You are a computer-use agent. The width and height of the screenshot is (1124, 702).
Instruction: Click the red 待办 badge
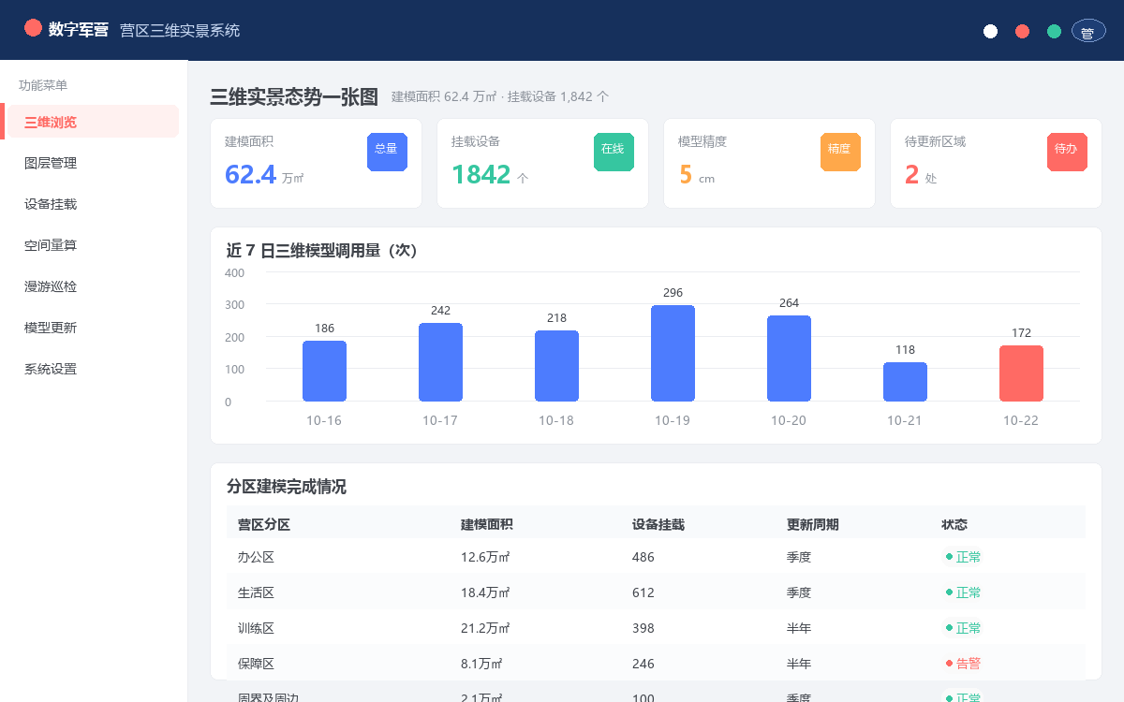click(1067, 152)
